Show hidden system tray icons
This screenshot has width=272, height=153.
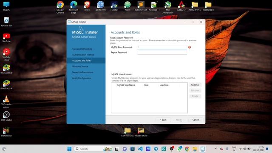tap(215, 149)
